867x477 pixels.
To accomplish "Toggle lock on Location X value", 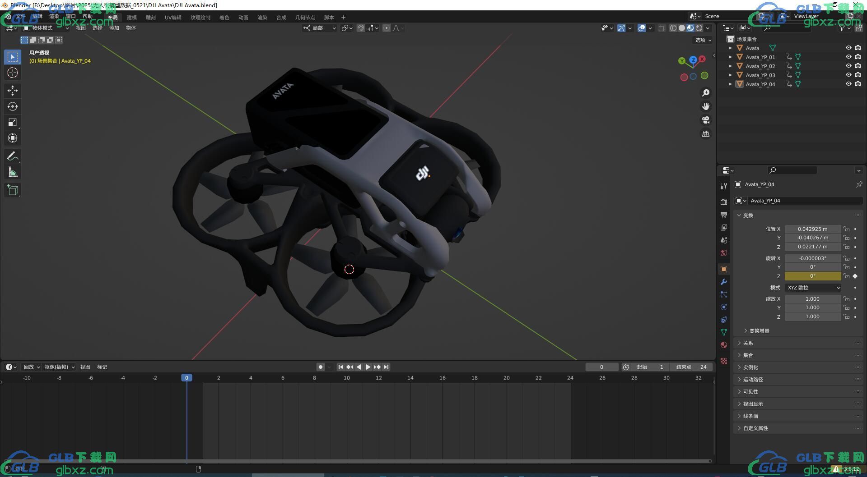I will [x=846, y=229].
